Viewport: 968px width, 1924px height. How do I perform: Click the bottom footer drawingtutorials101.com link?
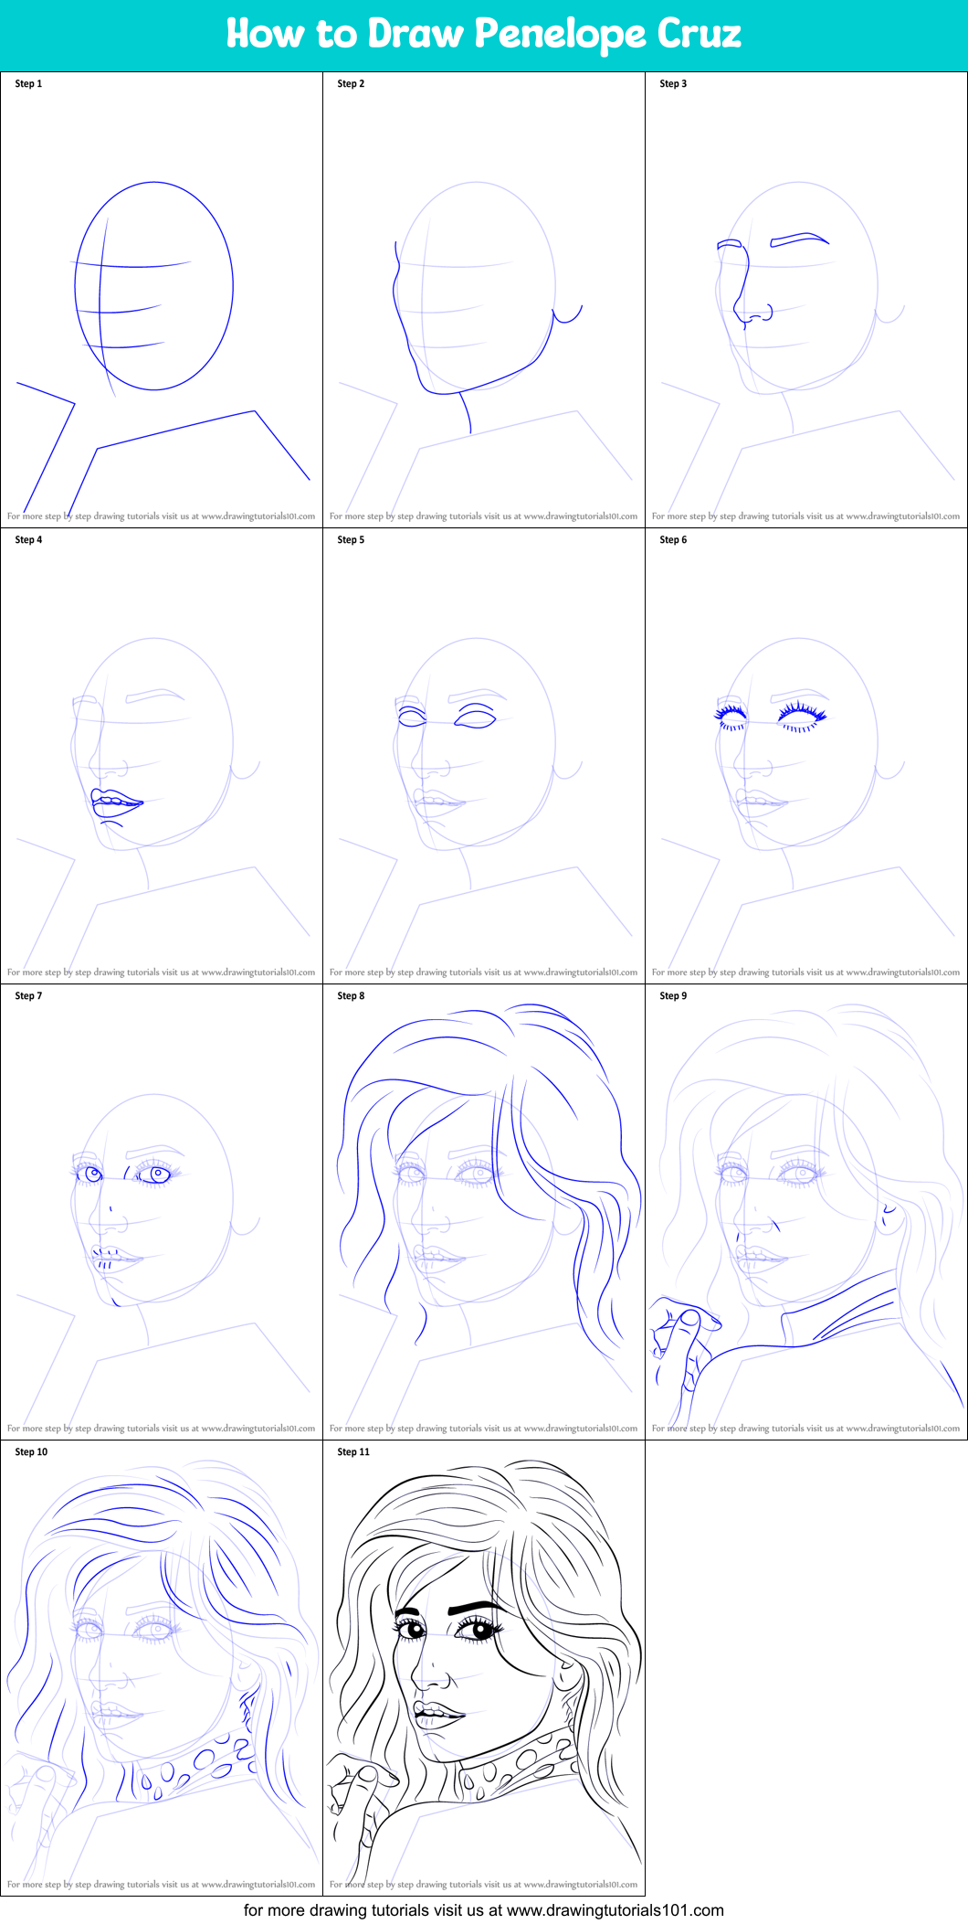pos(483,1910)
